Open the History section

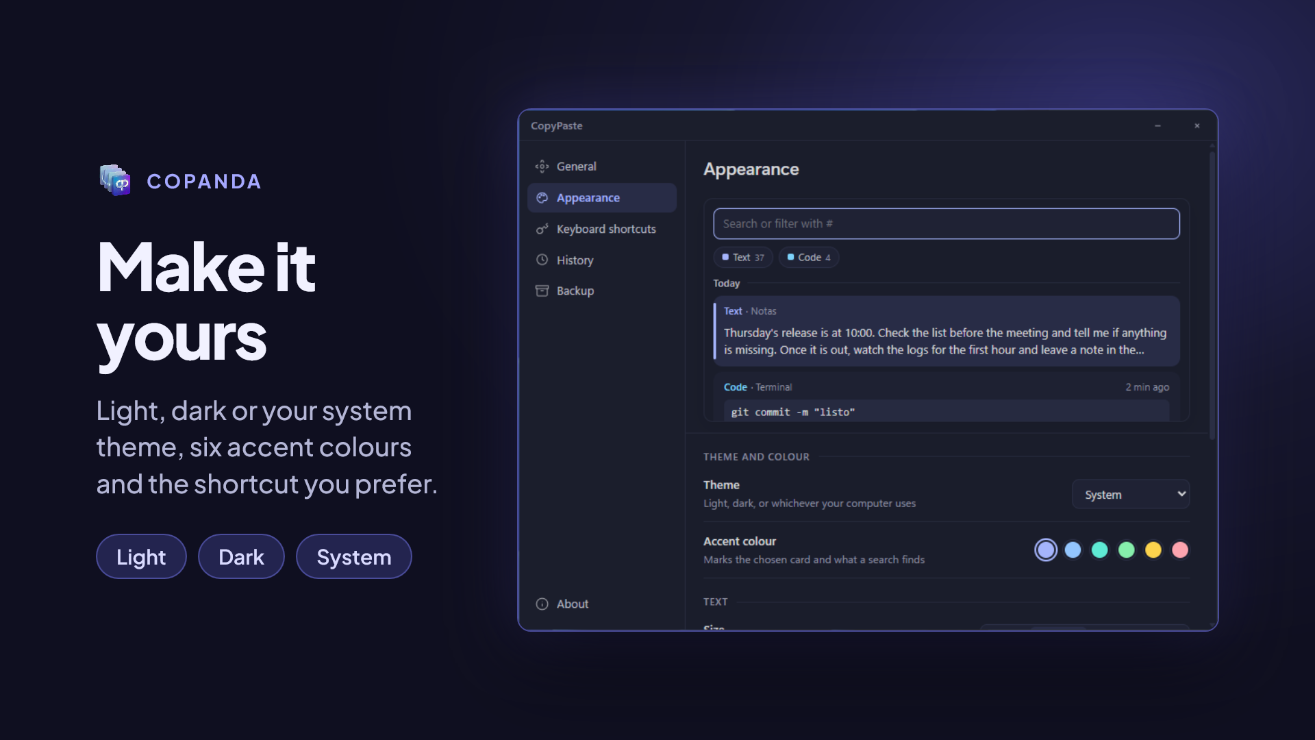(601, 260)
